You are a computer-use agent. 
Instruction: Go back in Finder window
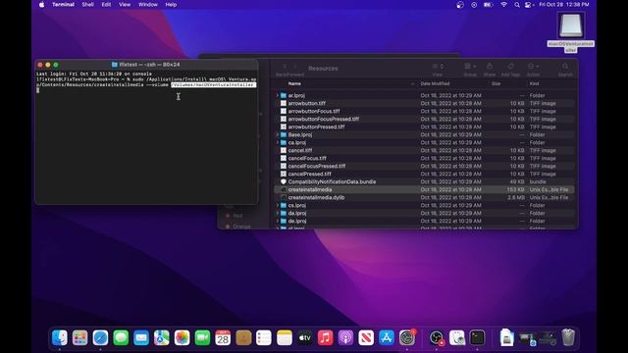(285, 67)
